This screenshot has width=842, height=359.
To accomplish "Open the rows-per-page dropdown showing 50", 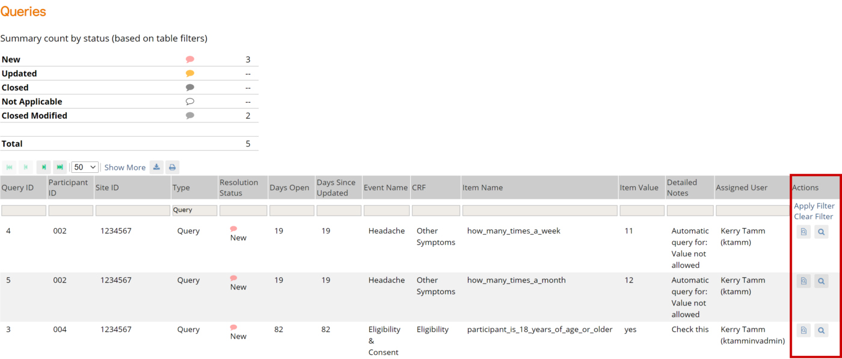I will (x=84, y=167).
